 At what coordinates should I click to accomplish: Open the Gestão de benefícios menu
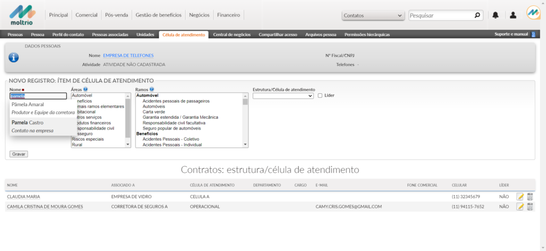(158, 15)
